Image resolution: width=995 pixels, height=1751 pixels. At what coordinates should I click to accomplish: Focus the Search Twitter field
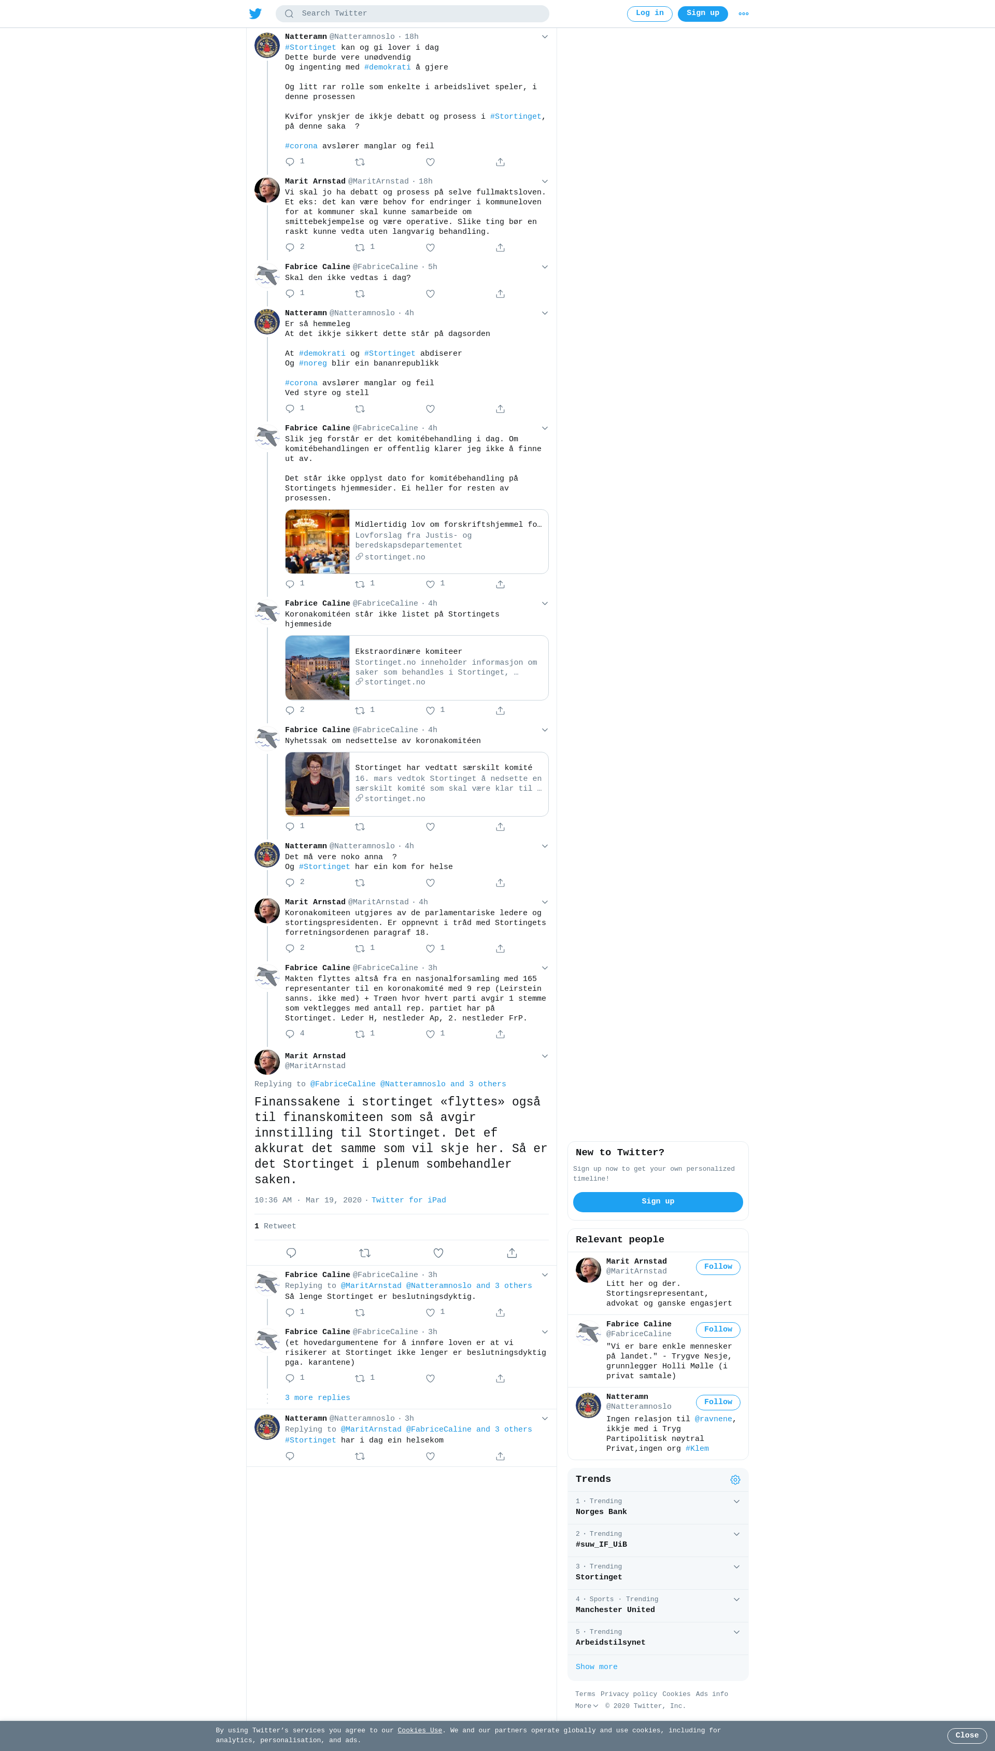(x=412, y=13)
